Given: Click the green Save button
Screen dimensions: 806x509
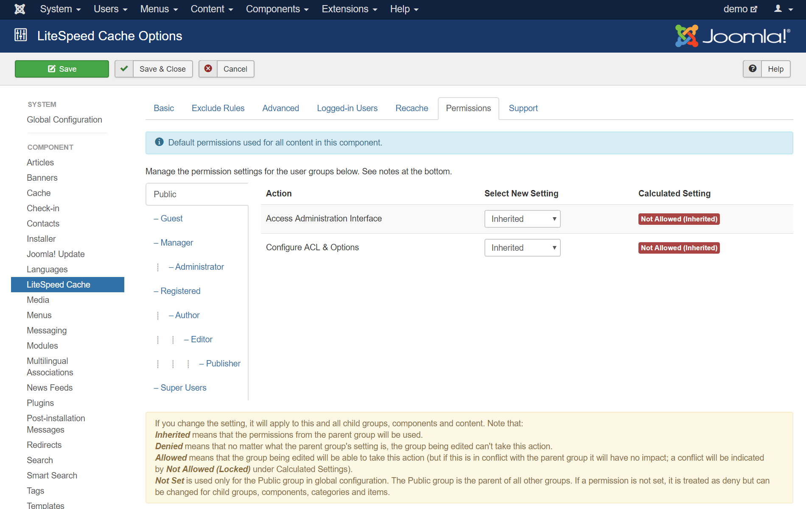Looking at the screenshot, I should [x=62, y=69].
